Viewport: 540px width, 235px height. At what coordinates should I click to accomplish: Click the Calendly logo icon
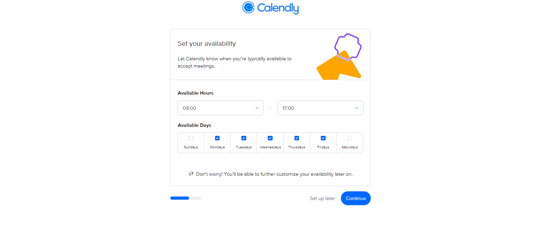pyautogui.click(x=248, y=7)
